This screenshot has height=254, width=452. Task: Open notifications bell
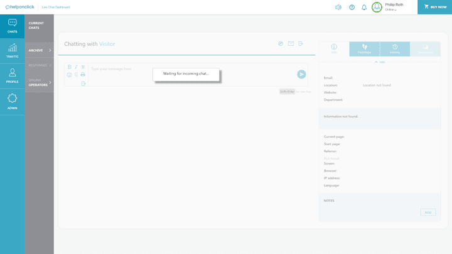point(364,8)
